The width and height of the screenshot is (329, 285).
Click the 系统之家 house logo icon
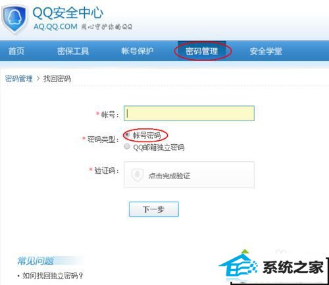click(x=238, y=266)
